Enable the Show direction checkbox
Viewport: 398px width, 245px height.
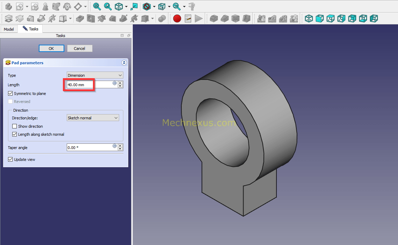[15, 126]
